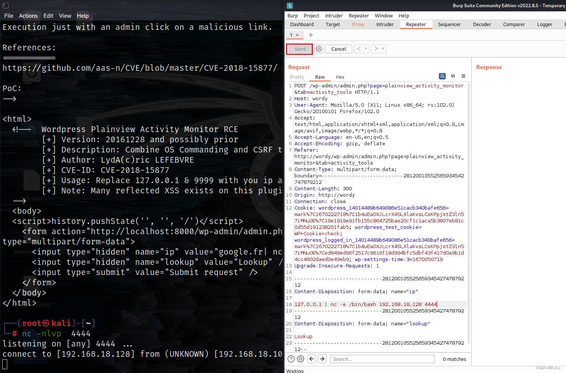Open the Project menu in Burp Suite
566x373 pixels.
coord(311,16)
